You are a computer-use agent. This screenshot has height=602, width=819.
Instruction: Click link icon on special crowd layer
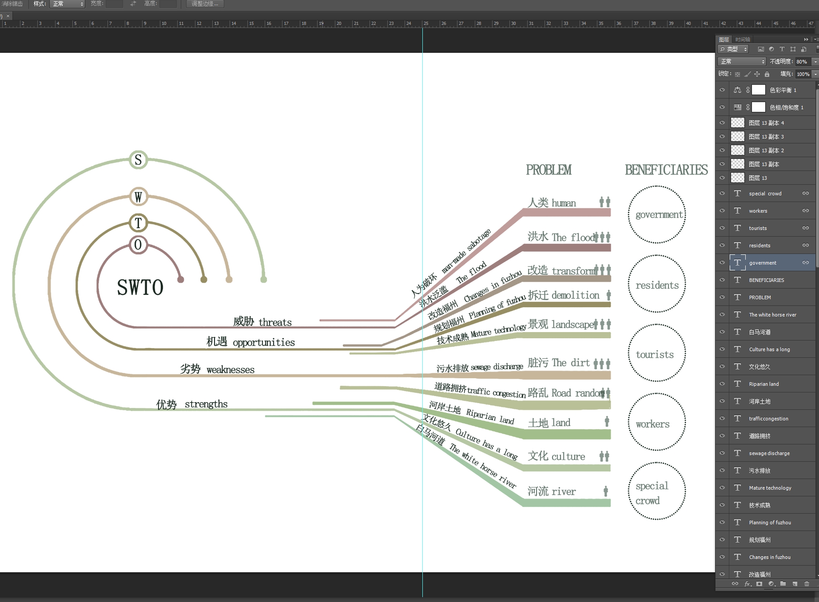coord(805,193)
